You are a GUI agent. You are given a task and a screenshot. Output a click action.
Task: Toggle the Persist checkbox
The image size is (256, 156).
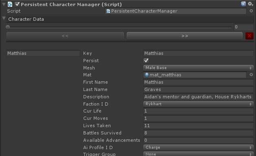coord(146,61)
